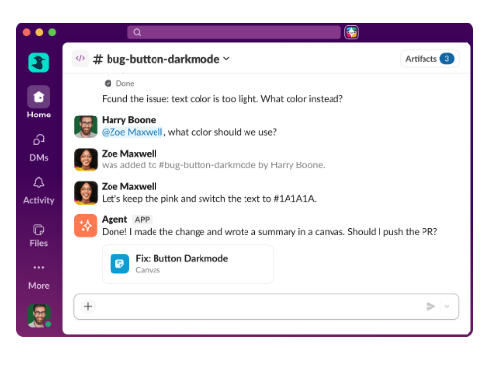490x370 pixels.
Task: Click Zoe Maxwell's name on the #1A1A1A message
Action: click(129, 186)
